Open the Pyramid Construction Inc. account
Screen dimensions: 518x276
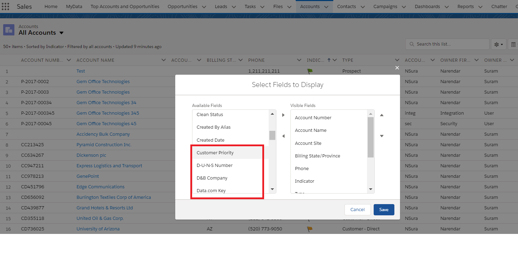[104, 145]
